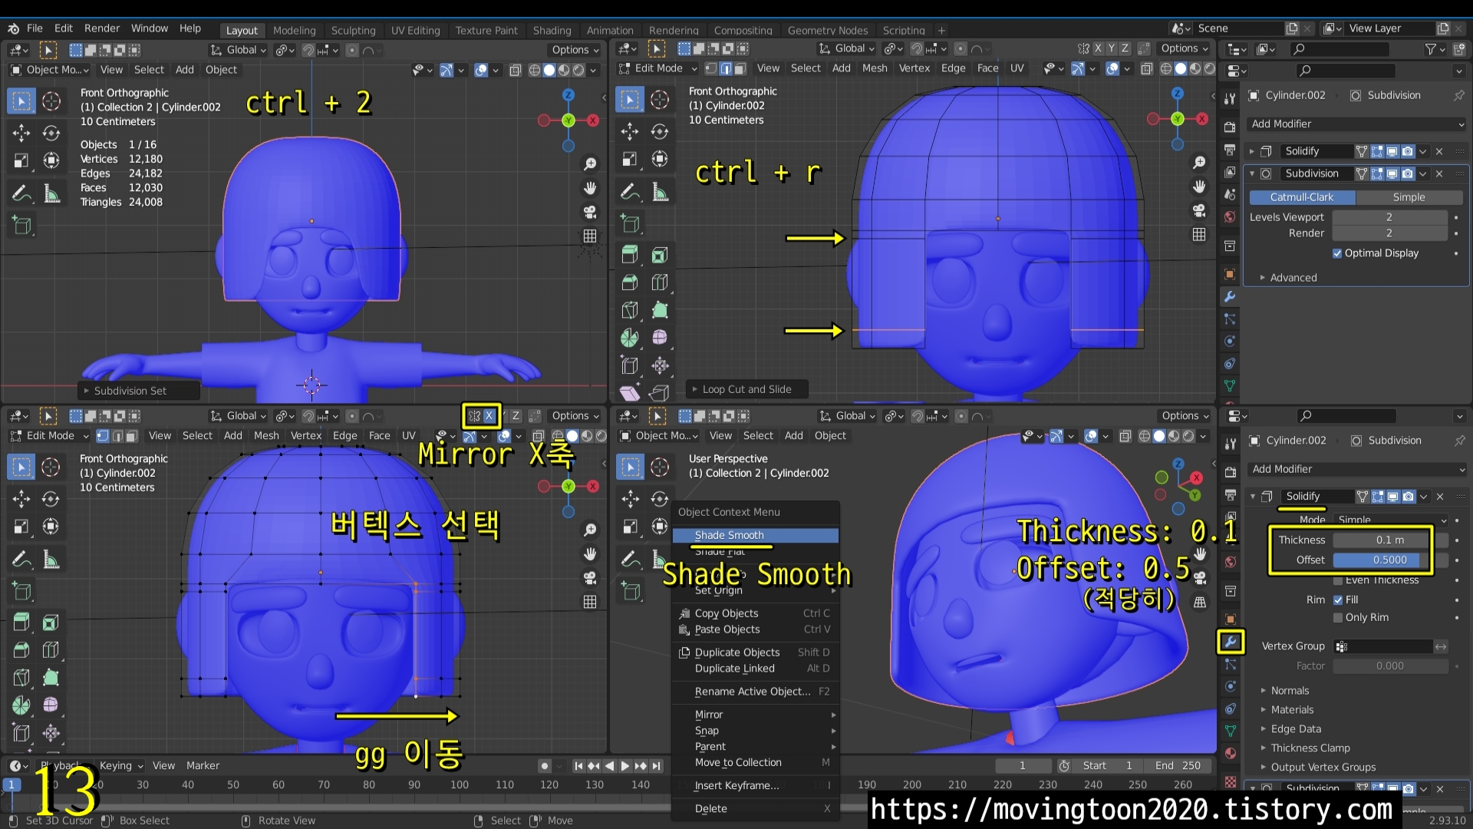Open Physics properties tab in lower properties panel
Viewport: 1473px width, 829px height.
click(1231, 686)
